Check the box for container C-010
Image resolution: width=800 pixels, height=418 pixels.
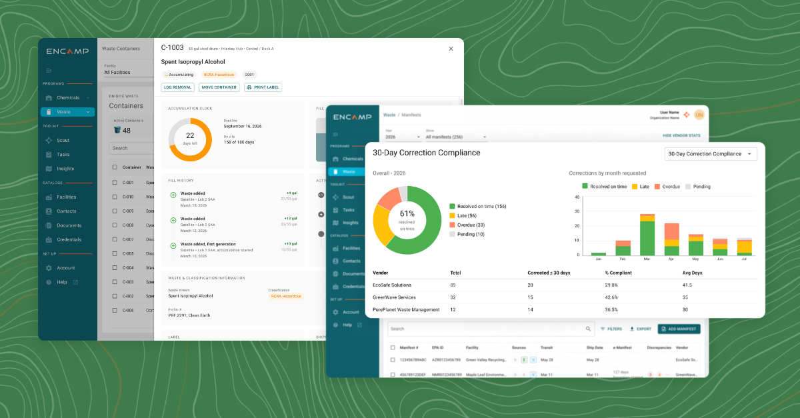click(115, 196)
